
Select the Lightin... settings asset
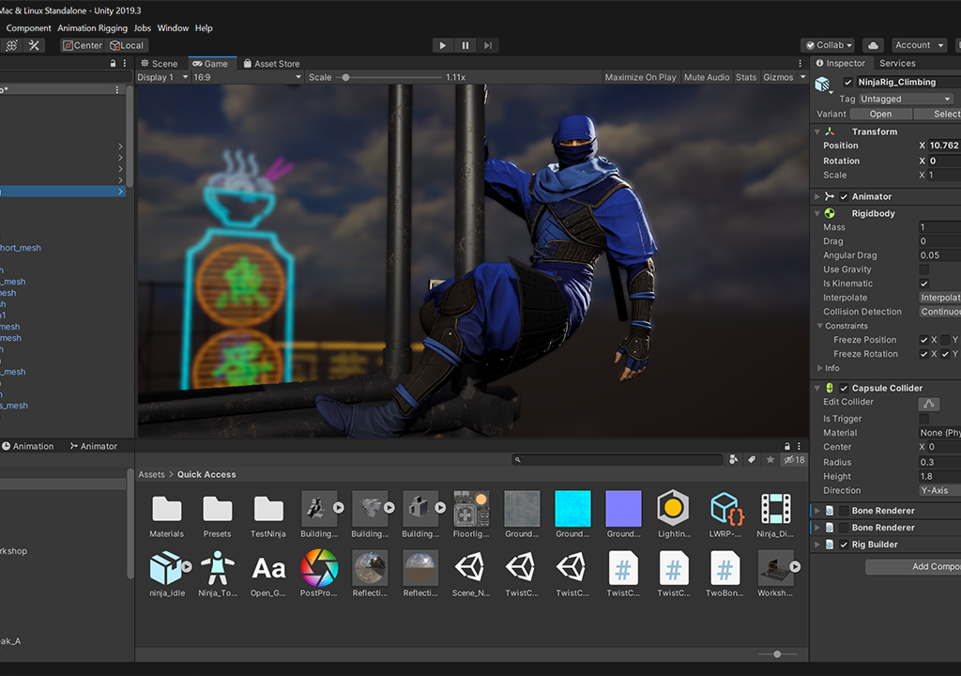[x=674, y=515]
